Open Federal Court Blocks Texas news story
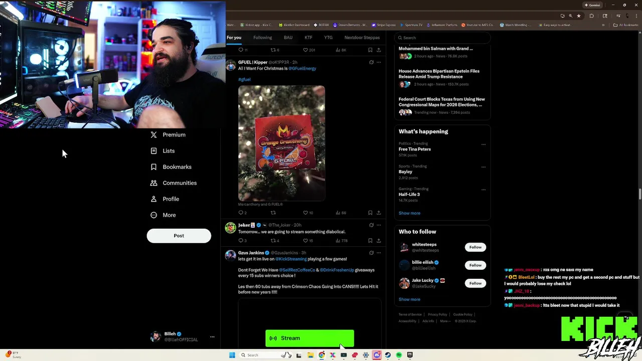Viewport: 642px width, 361px height. point(442,102)
